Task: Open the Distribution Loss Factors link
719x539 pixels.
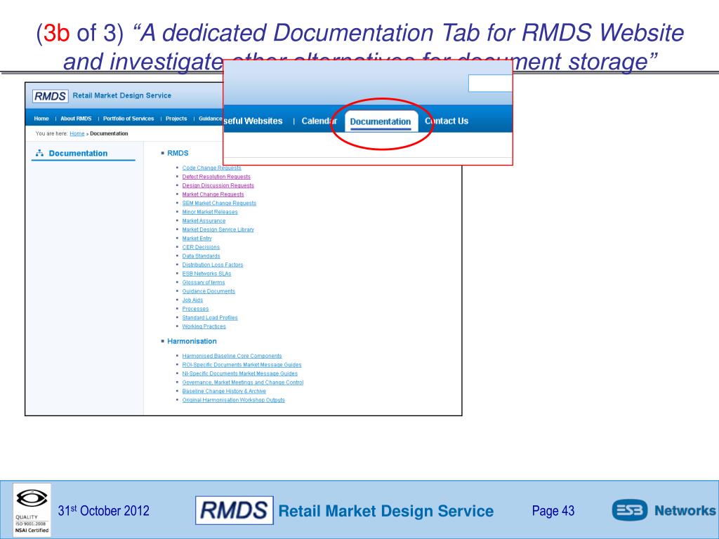Action: (x=212, y=265)
